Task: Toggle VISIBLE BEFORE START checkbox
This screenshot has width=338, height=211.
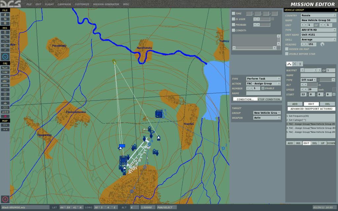Action: [x=287, y=54]
